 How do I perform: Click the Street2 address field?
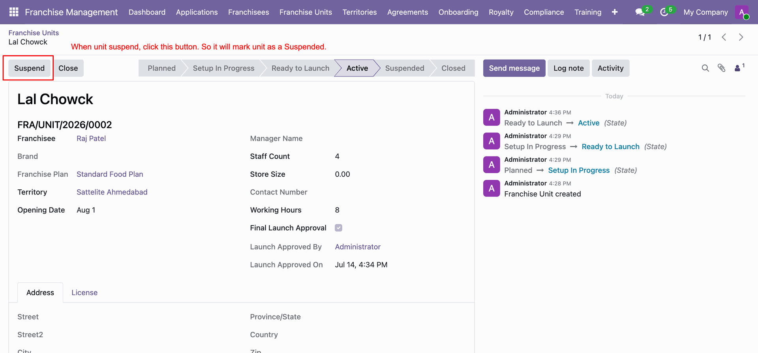pyautogui.click(x=156, y=335)
